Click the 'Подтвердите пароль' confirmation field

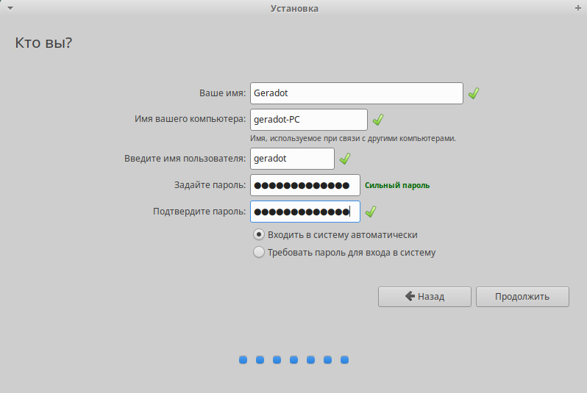point(305,212)
